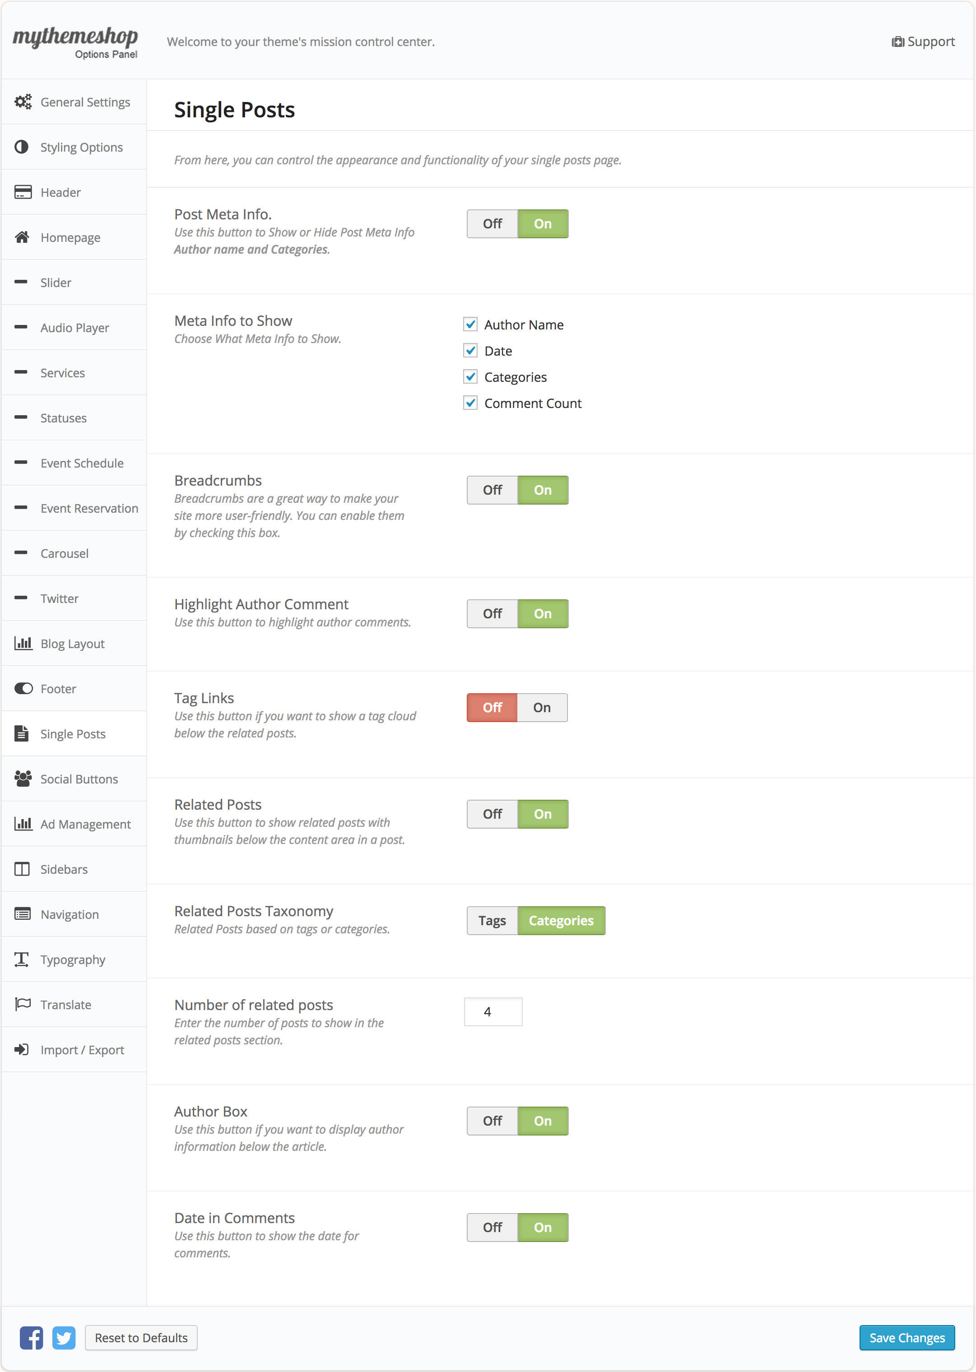Open the Navigation settings tab
976x1372 pixels.
[70, 914]
